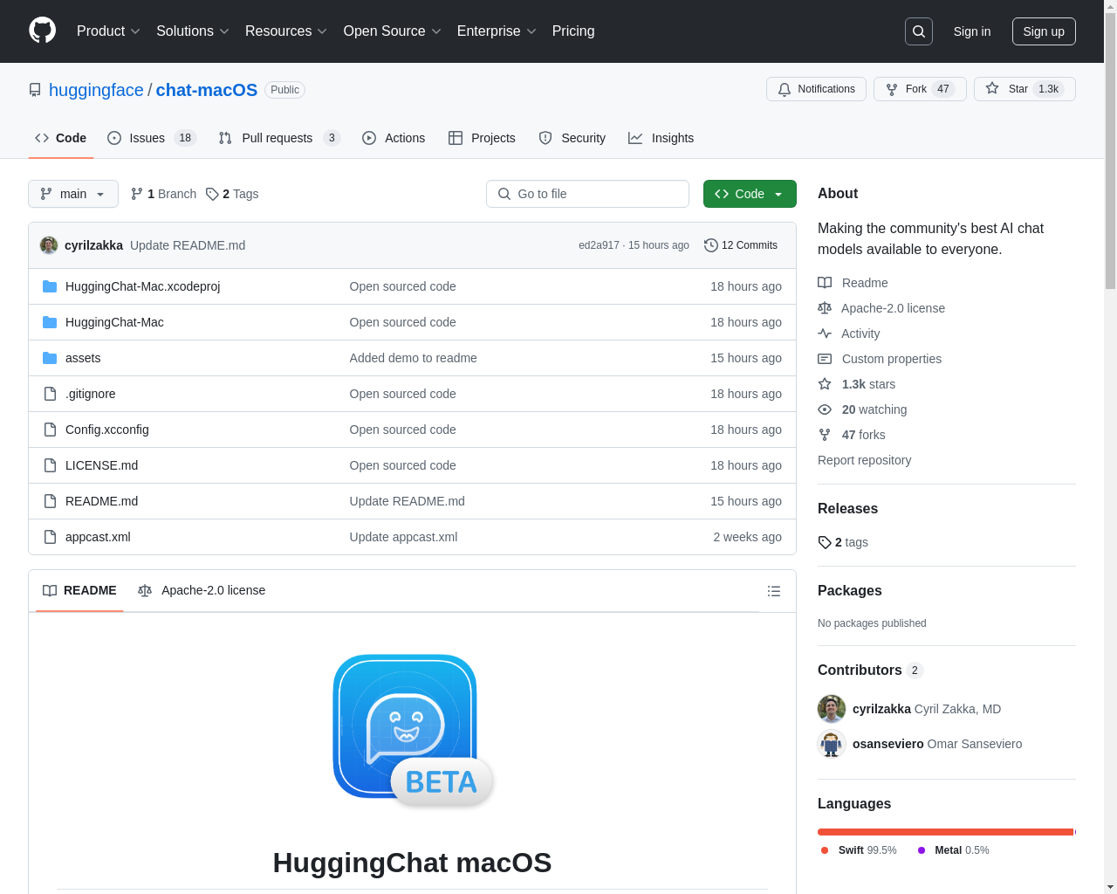Screen dimensions: 1117x894
Task: Open the main branch selector dropdown
Action: click(x=73, y=194)
